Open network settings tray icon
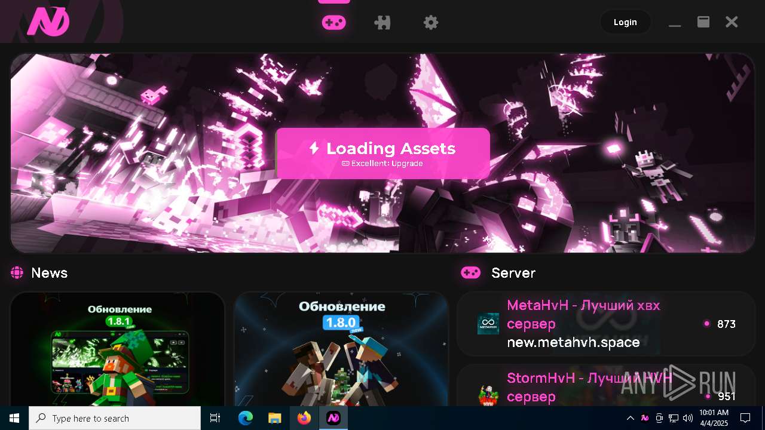 tap(674, 418)
